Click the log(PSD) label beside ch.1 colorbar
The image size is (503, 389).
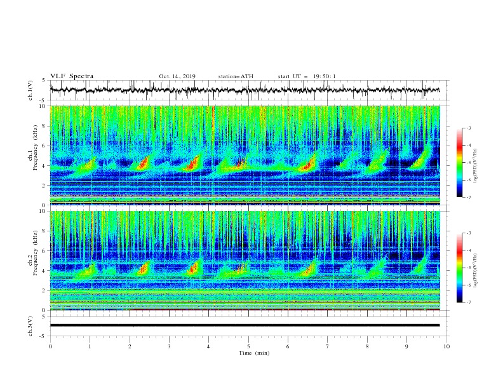click(476, 166)
